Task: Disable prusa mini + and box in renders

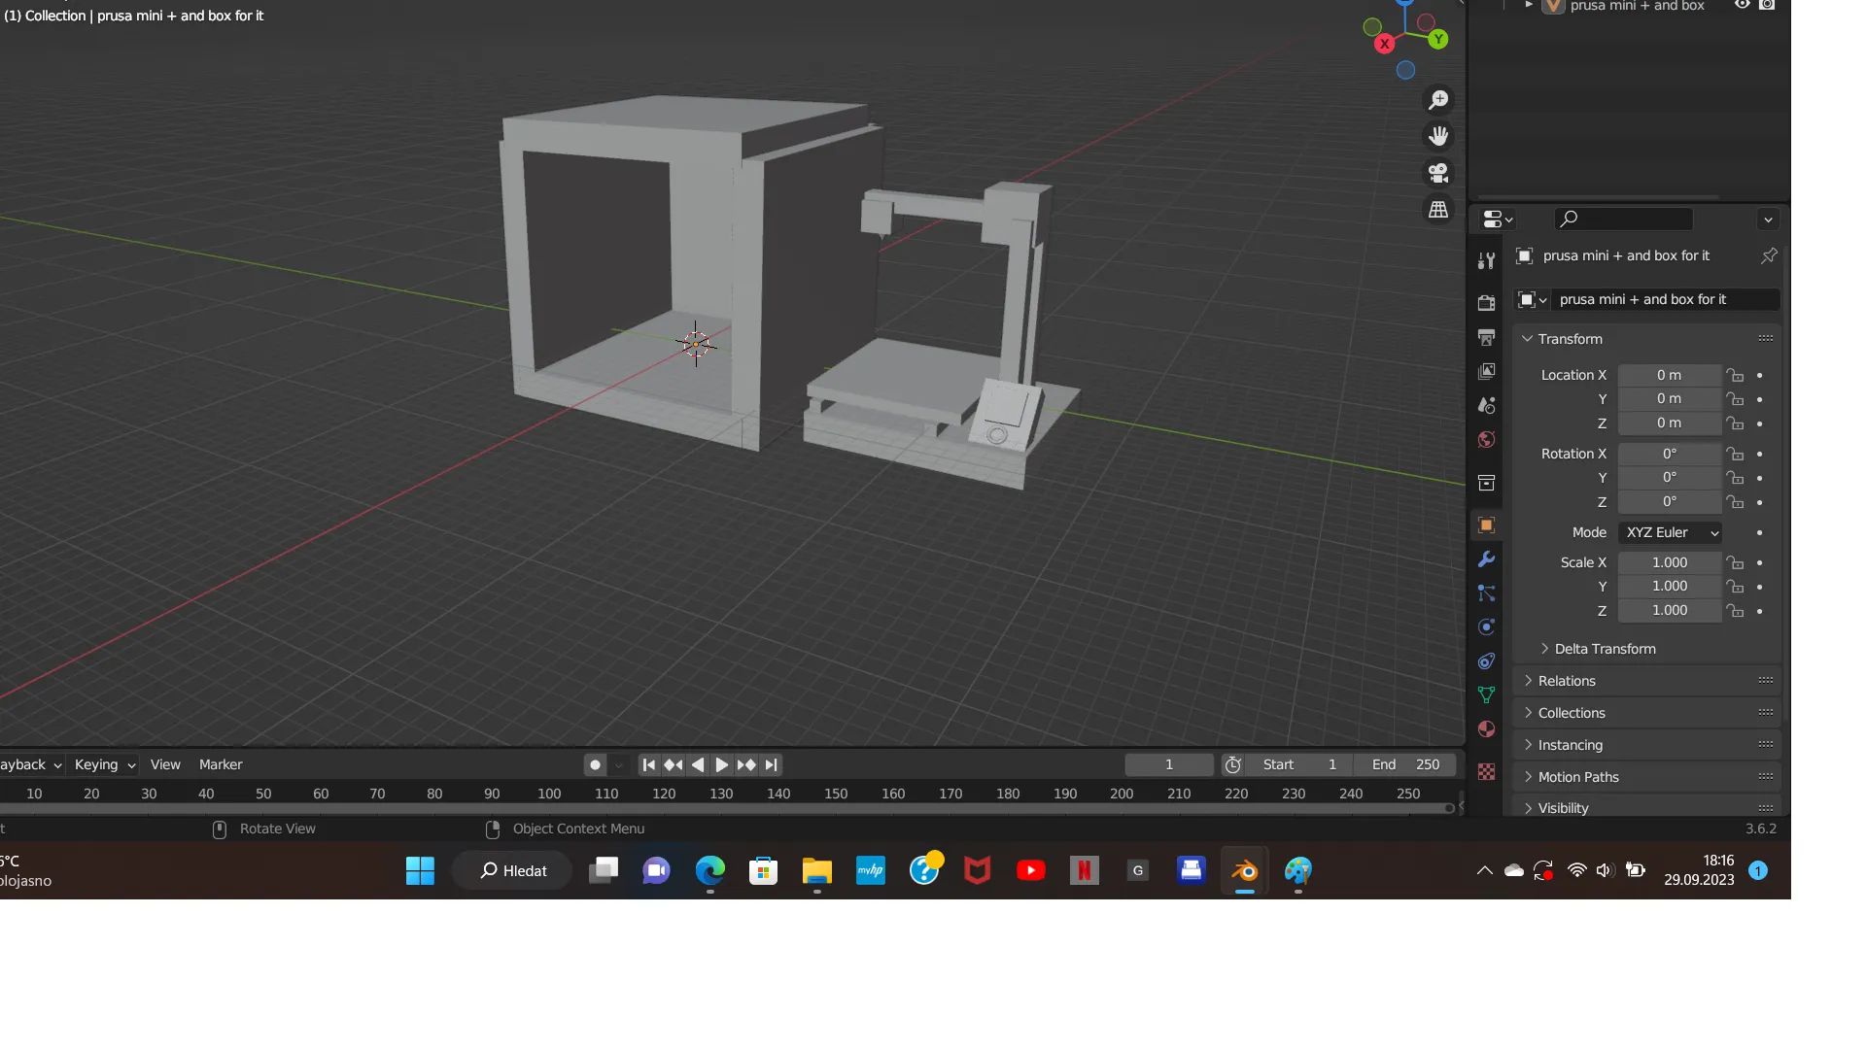Action: pos(1767,6)
